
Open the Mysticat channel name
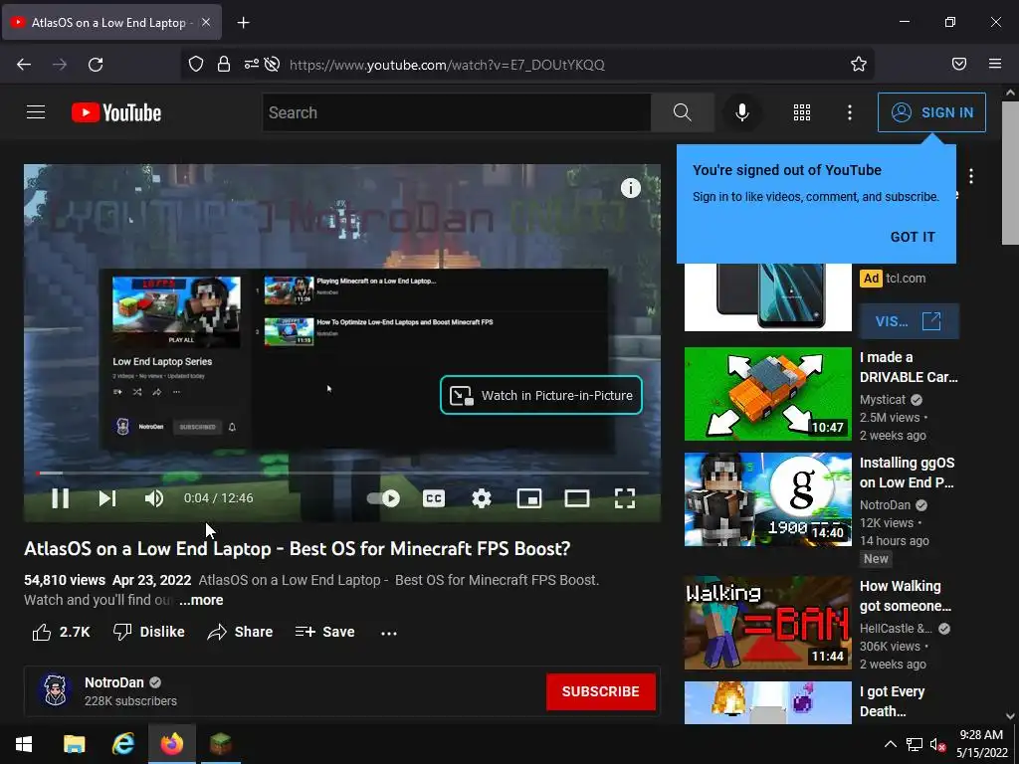[x=882, y=400]
